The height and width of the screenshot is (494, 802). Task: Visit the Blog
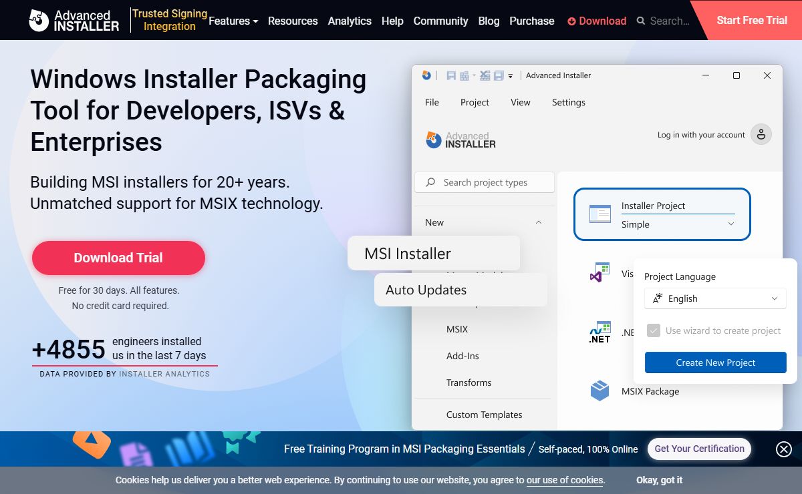click(x=489, y=21)
